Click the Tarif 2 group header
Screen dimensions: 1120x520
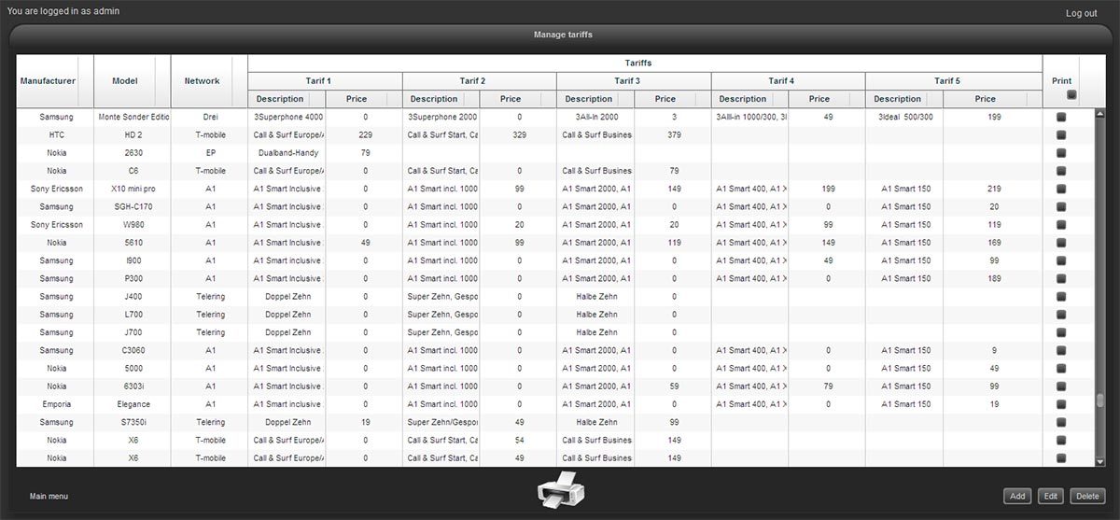coord(480,81)
